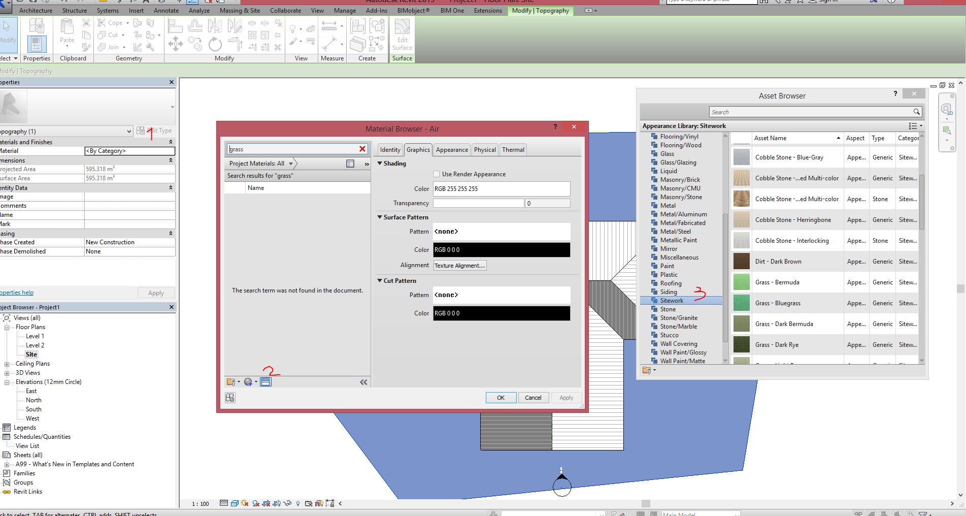The height and width of the screenshot is (516, 966).
Task: Select the Offset tool in ribbon
Action: 195,25
